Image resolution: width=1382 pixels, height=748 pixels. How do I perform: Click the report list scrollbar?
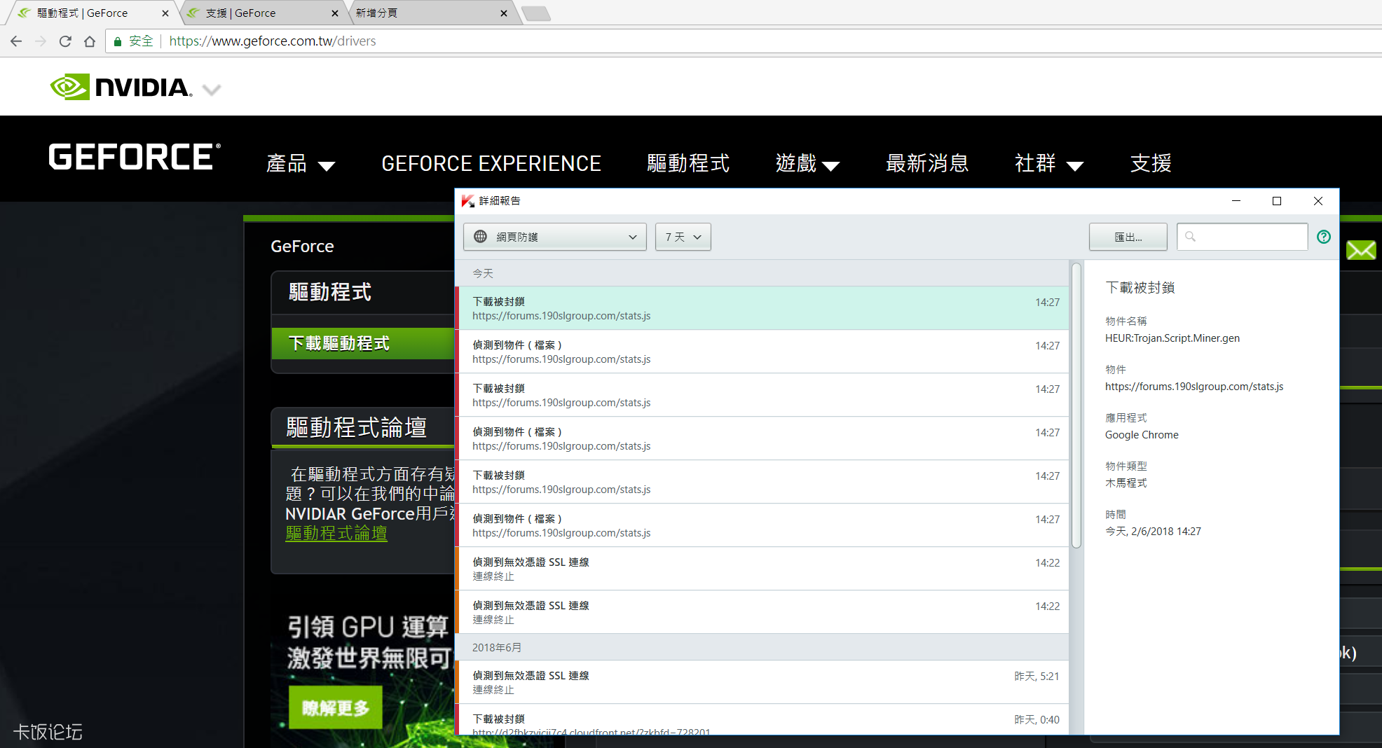click(1076, 405)
